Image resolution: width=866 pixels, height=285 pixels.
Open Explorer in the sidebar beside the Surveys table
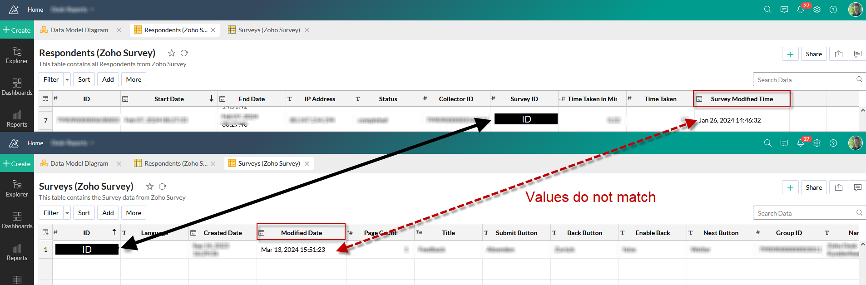coord(17,188)
